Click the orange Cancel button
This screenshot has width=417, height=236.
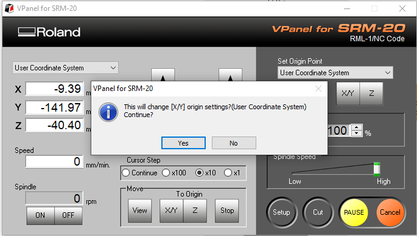point(390,212)
